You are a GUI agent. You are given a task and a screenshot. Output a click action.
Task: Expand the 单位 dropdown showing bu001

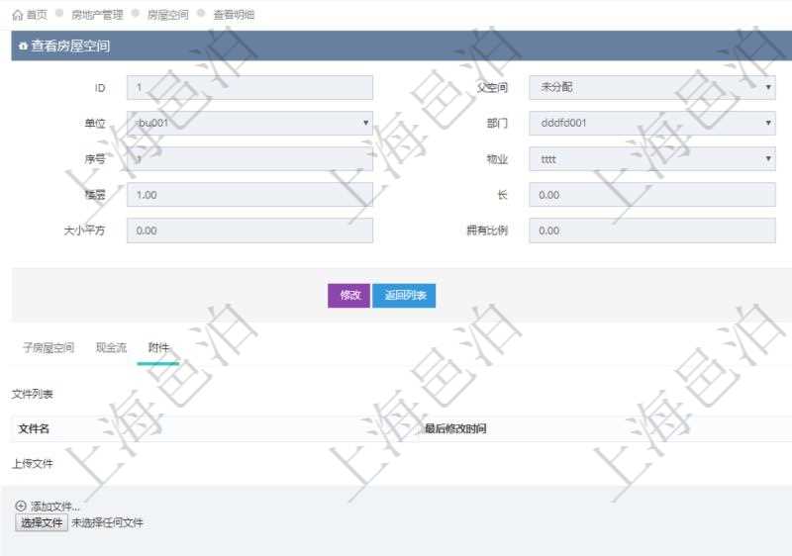click(249, 124)
